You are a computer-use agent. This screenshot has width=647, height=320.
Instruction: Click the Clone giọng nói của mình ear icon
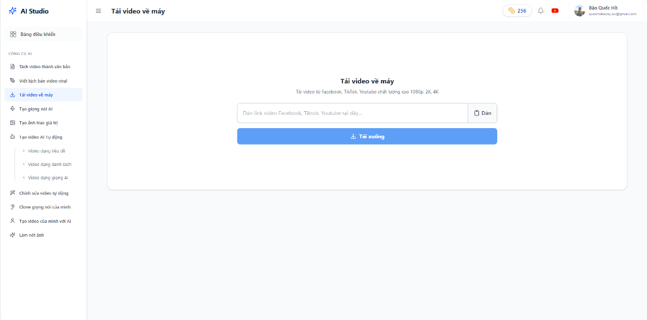(x=13, y=207)
